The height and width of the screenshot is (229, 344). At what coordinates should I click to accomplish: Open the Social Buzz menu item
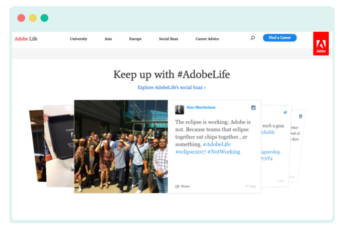(x=169, y=39)
